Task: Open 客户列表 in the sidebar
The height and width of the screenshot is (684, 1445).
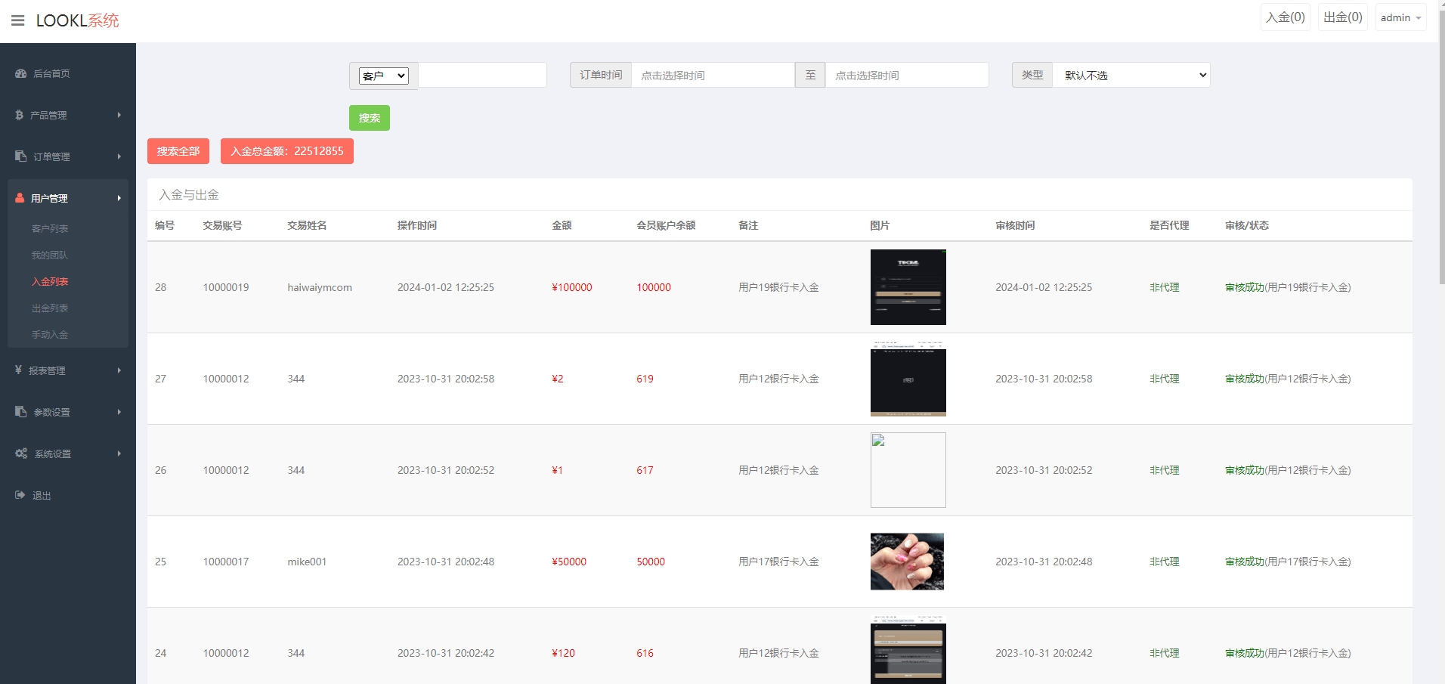Action: point(50,229)
